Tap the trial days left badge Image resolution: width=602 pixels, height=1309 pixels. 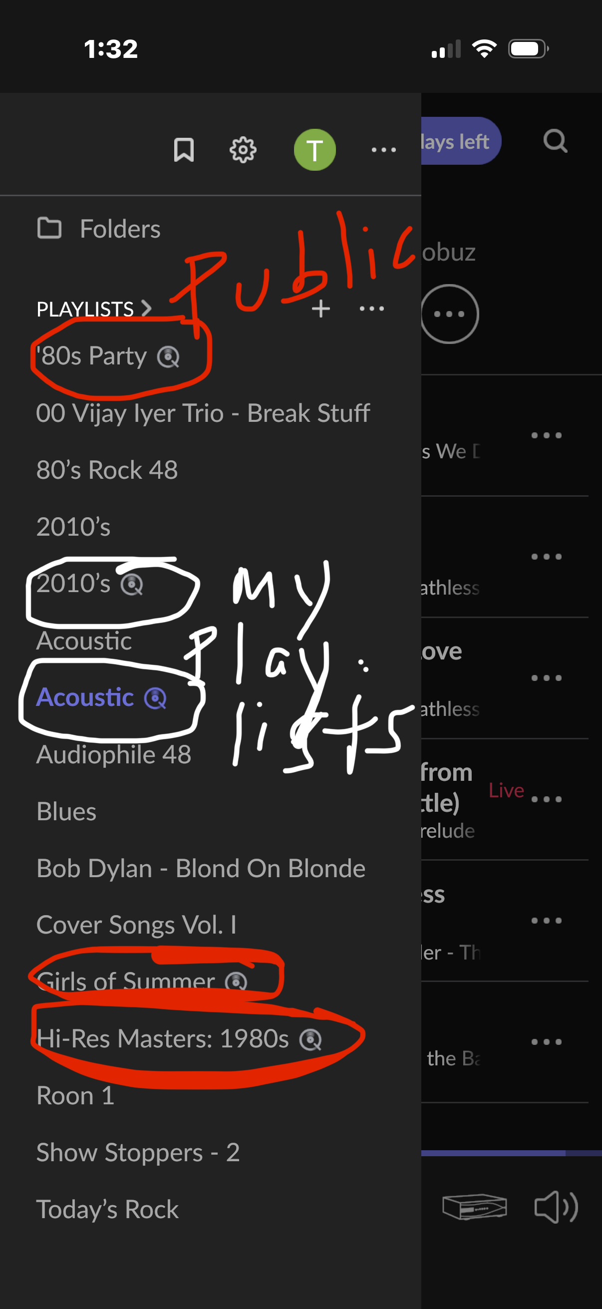[461, 141]
